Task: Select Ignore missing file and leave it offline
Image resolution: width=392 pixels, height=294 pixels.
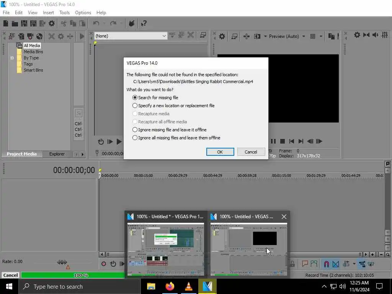Action: click(169, 130)
